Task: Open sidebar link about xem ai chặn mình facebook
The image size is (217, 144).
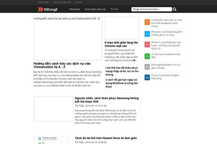Action: pyautogui.click(x=166, y=23)
